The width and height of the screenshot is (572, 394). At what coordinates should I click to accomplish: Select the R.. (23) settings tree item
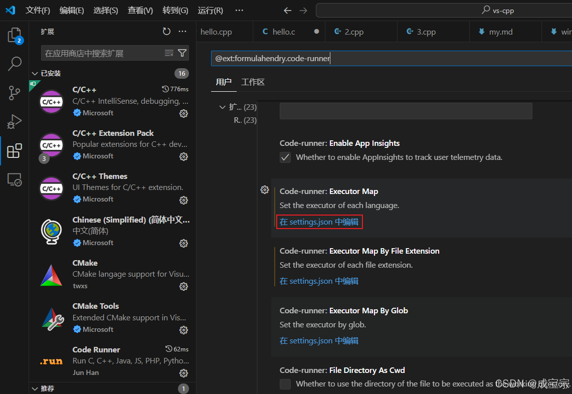pos(245,120)
